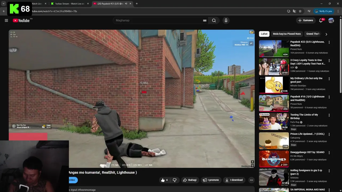Open My Ordinary Life thumbnail
The image size is (342, 192).
[274, 85]
